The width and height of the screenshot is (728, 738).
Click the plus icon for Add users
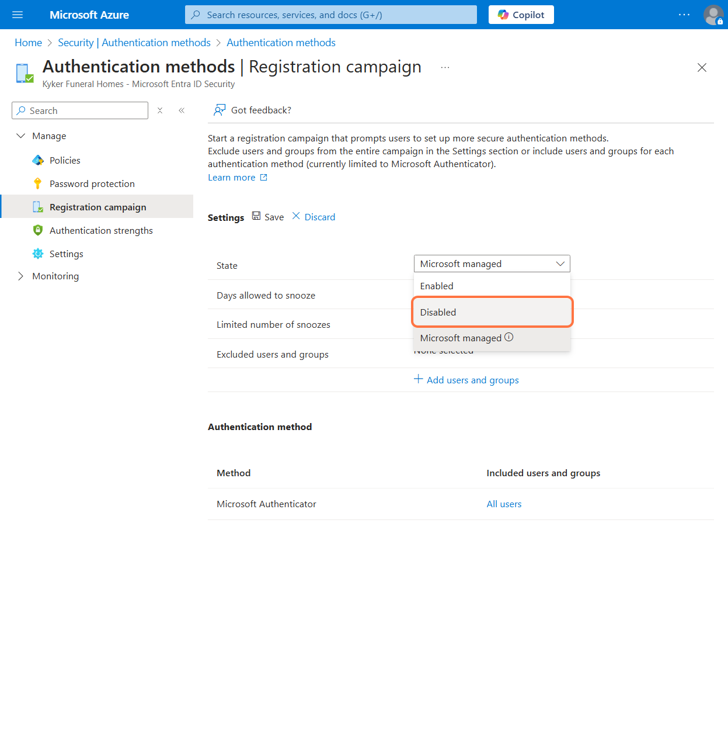pyautogui.click(x=419, y=379)
